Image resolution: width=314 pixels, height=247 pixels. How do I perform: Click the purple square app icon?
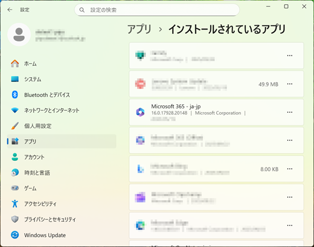point(140,197)
